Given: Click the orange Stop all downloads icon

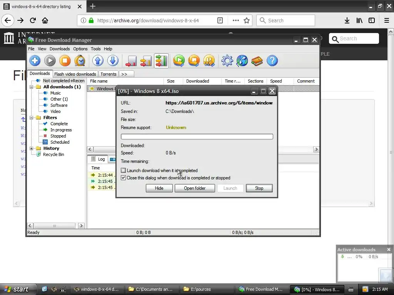Looking at the screenshot, I should (194, 61).
